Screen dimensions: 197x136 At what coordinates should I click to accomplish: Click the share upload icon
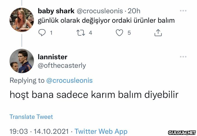click(158, 33)
